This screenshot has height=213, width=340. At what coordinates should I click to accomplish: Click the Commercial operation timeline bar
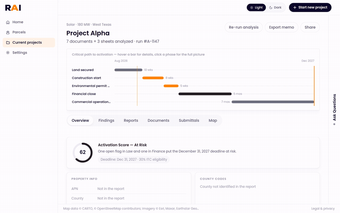pyautogui.click(x=273, y=102)
